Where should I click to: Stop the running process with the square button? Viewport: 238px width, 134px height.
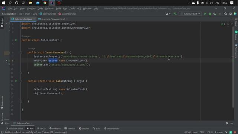click(219, 14)
